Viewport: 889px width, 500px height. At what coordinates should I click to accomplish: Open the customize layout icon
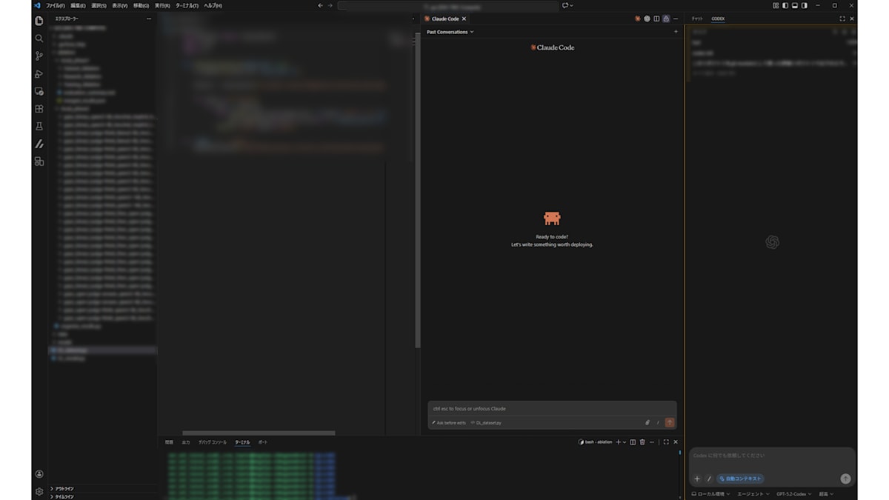coord(776,5)
